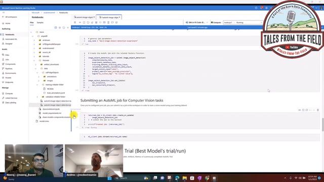
Task: Toggle the hamburger navigation menu
Action: tap(3, 13)
